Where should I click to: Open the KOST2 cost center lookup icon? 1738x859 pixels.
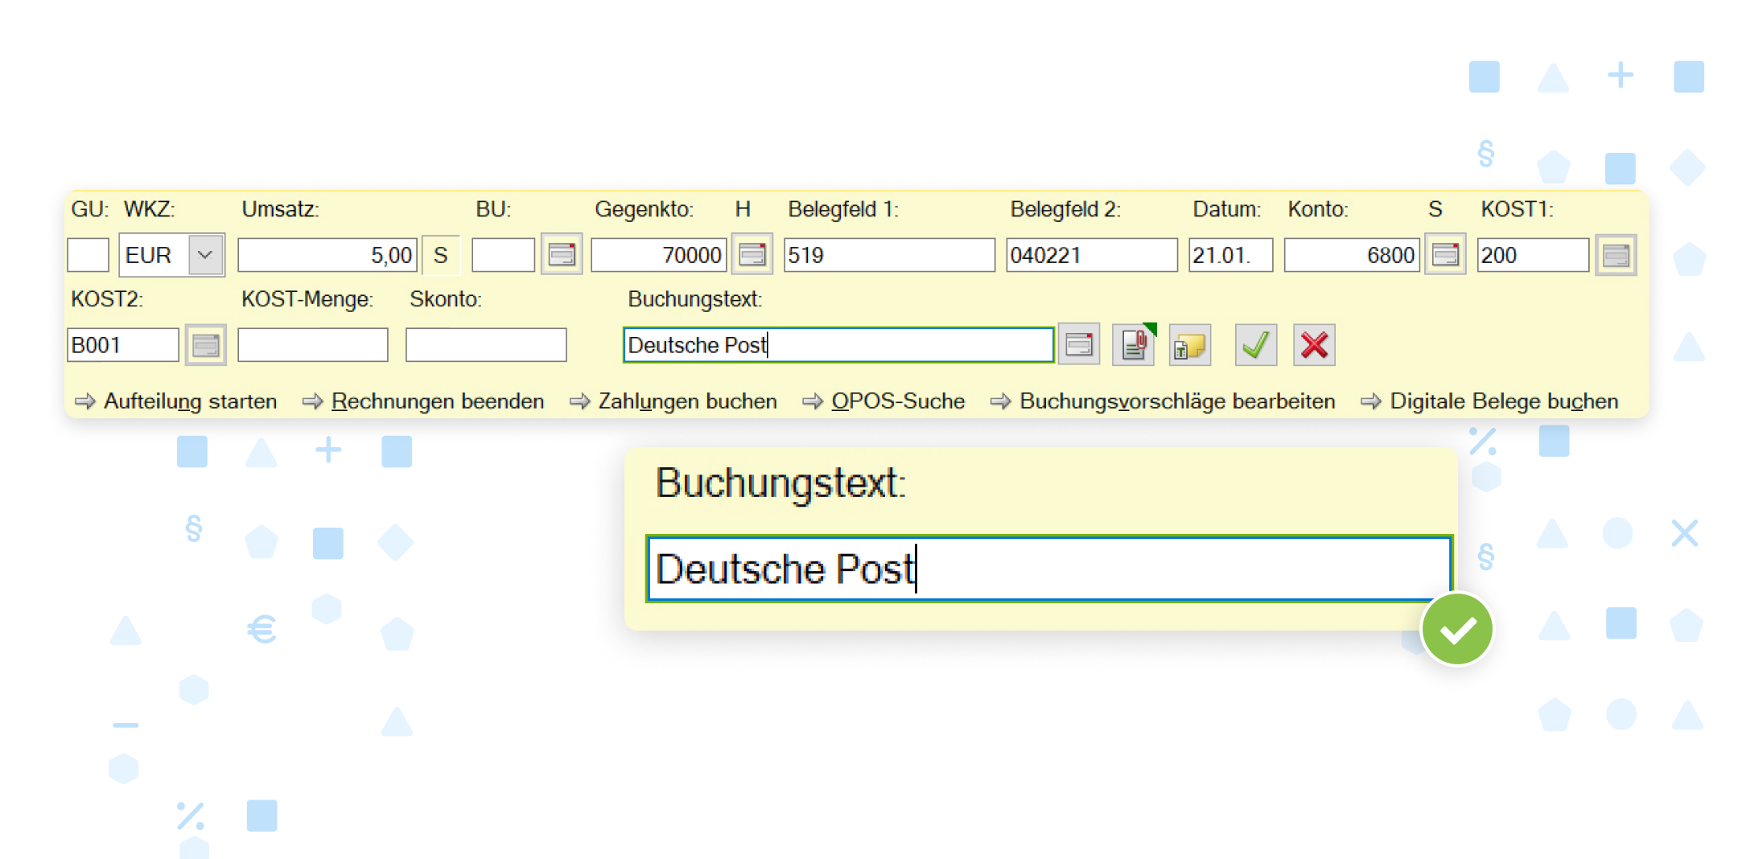[205, 345]
